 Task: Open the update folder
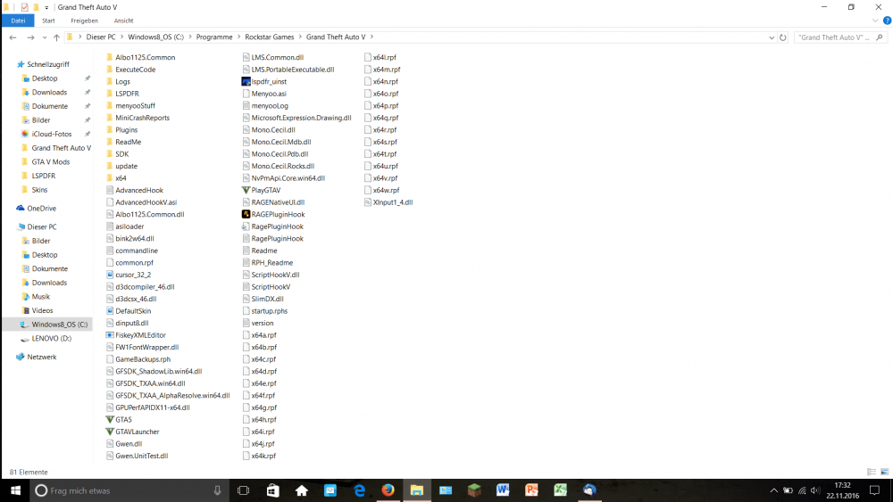coord(121,166)
